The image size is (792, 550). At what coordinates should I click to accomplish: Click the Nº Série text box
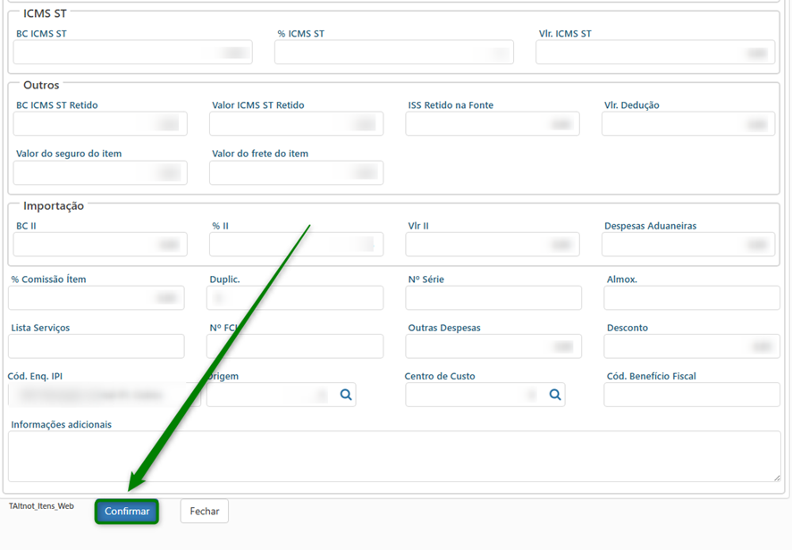(x=493, y=298)
